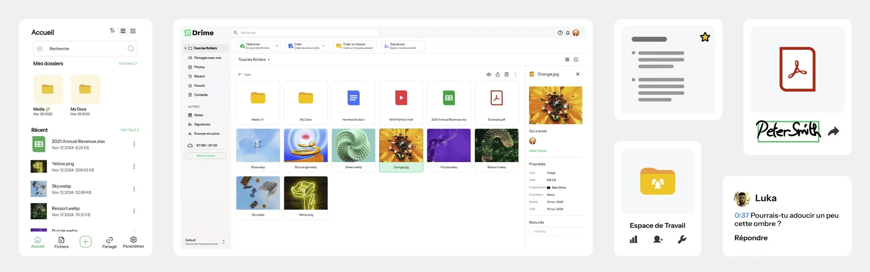Go to Accueil tab in bottom navigation

(x=37, y=242)
